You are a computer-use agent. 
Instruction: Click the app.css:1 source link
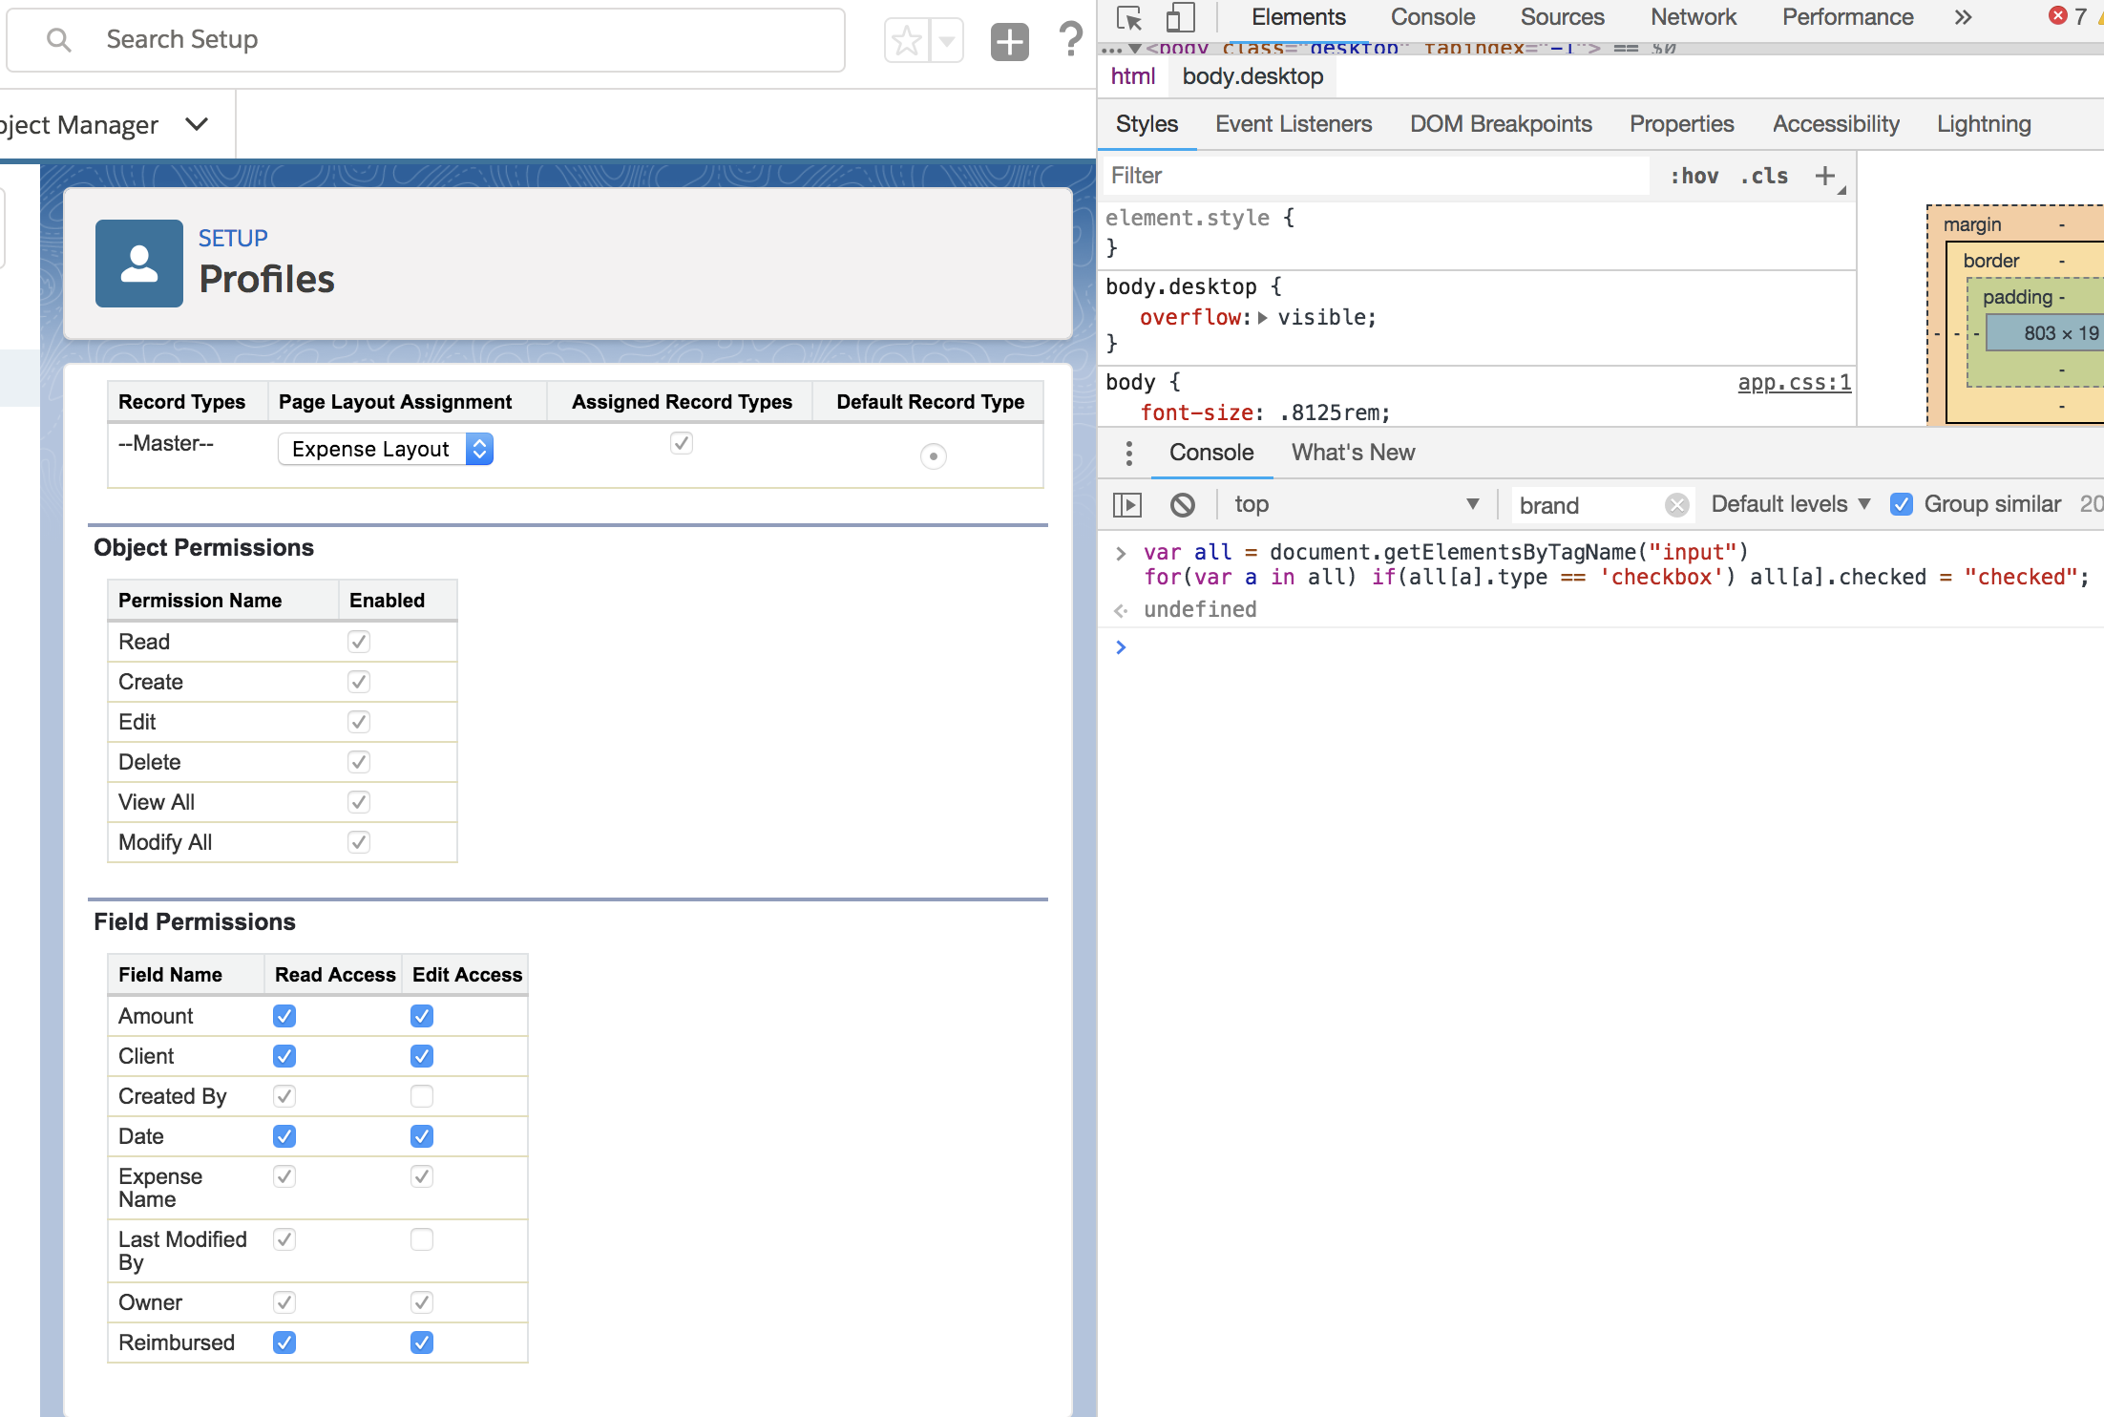click(1794, 383)
